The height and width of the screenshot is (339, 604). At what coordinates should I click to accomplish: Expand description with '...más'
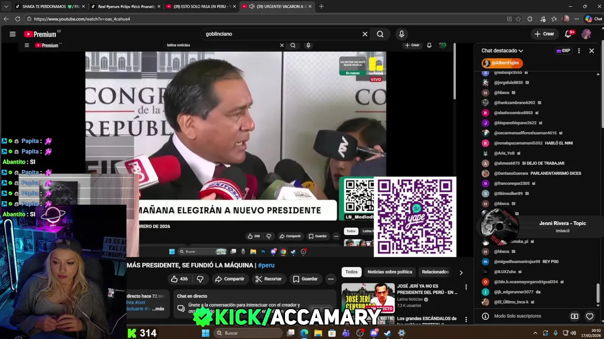158,309
